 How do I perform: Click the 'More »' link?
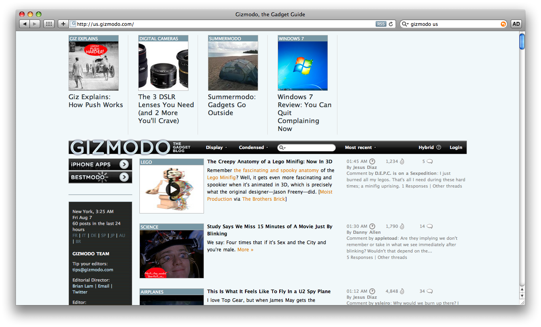tap(245, 249)
